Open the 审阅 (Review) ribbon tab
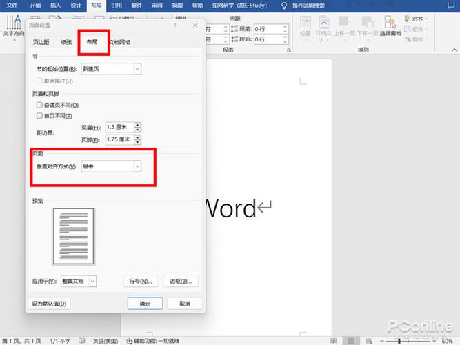The height and width of the screenshot is (345, 460). pos(157,6)
